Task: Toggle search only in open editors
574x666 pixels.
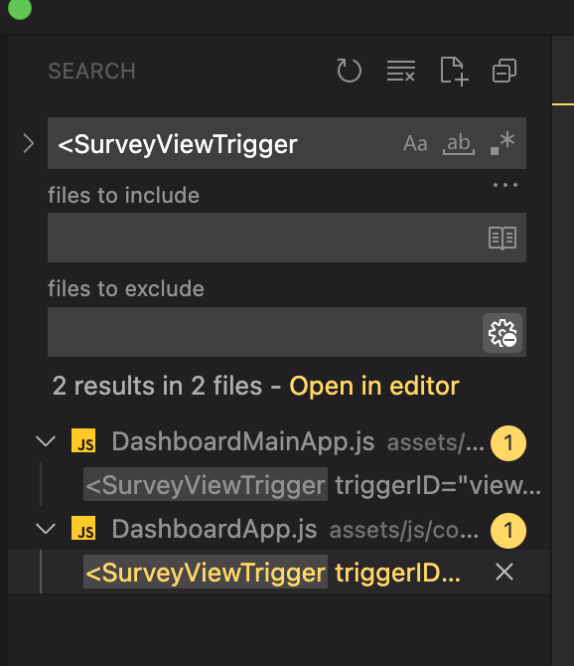Action: [x=502, y=238]
